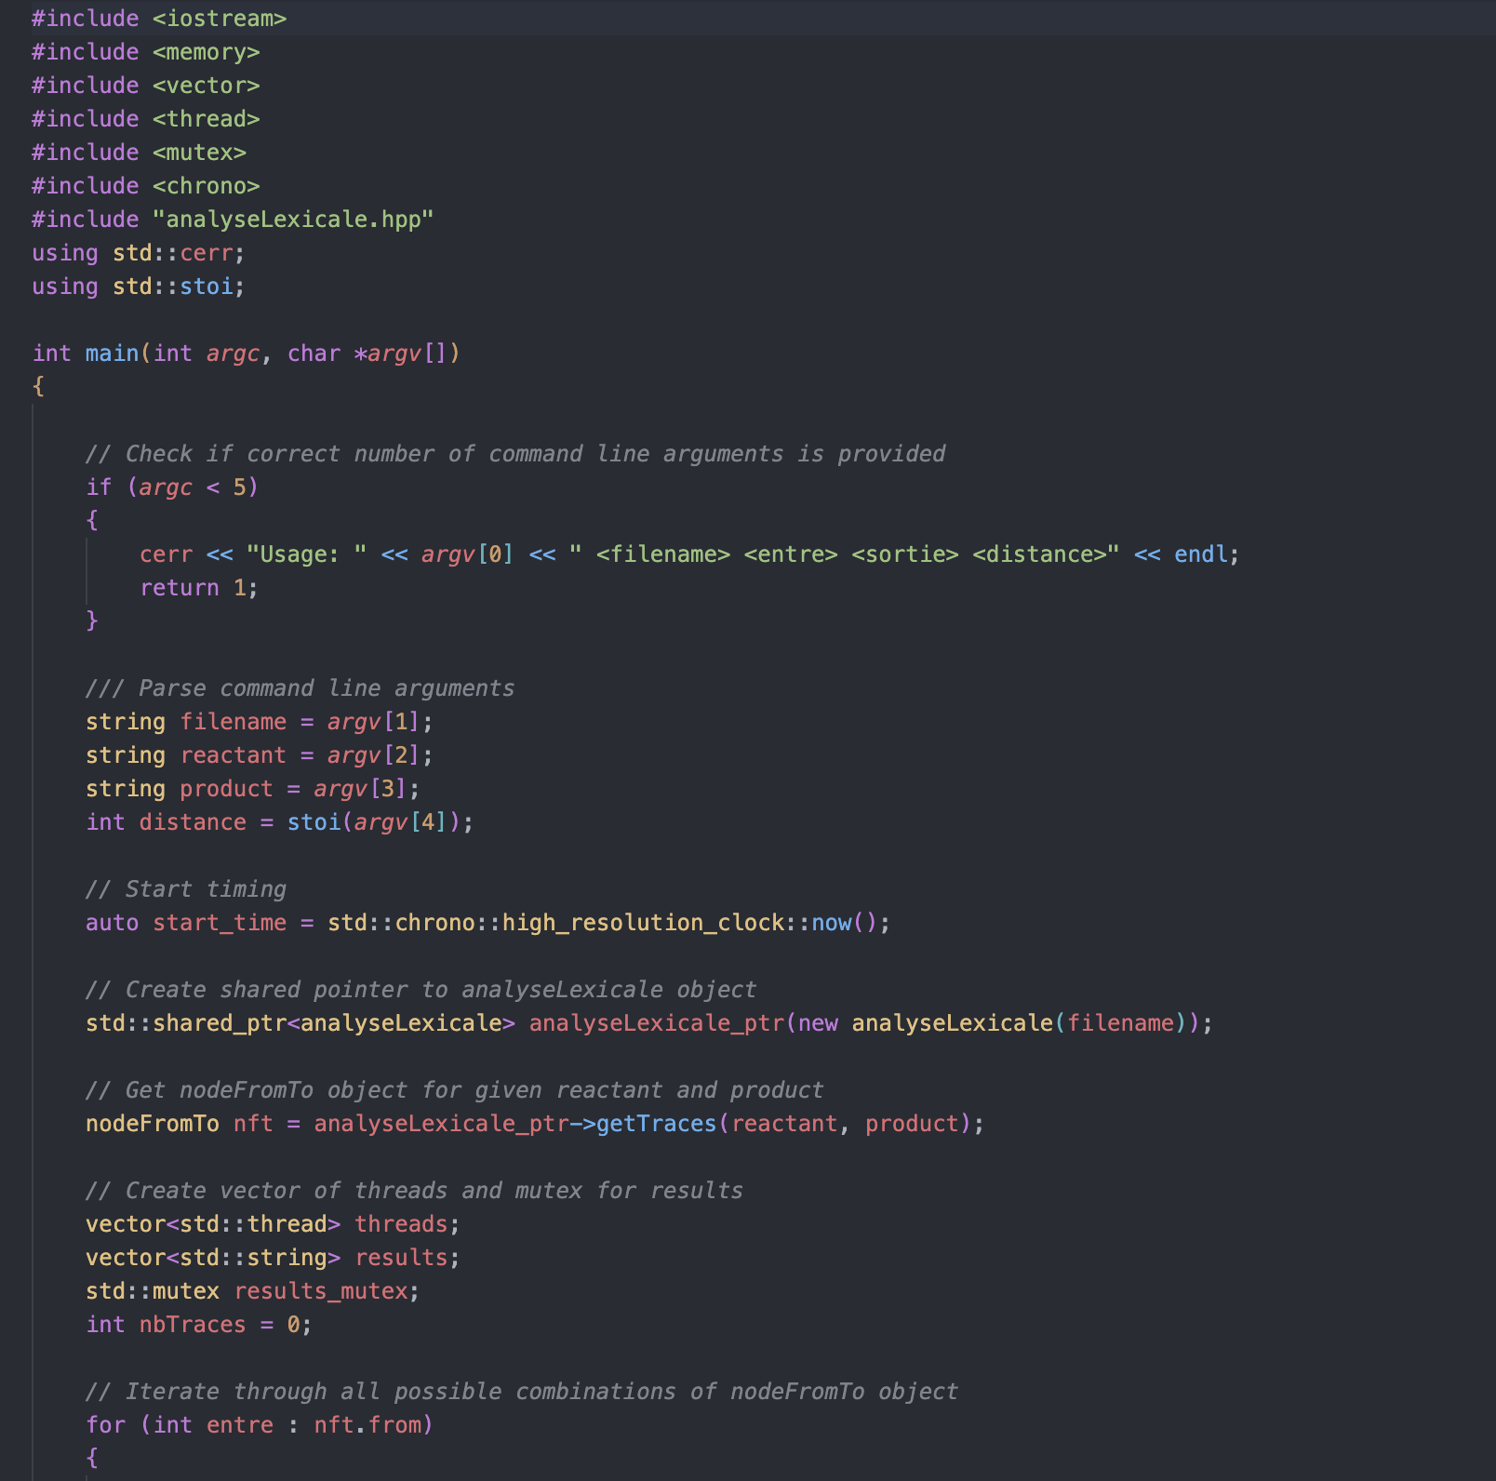Click 'int entre' in for loop header
This screenshot has width=1496, height=1481.
click(213, 1425)
